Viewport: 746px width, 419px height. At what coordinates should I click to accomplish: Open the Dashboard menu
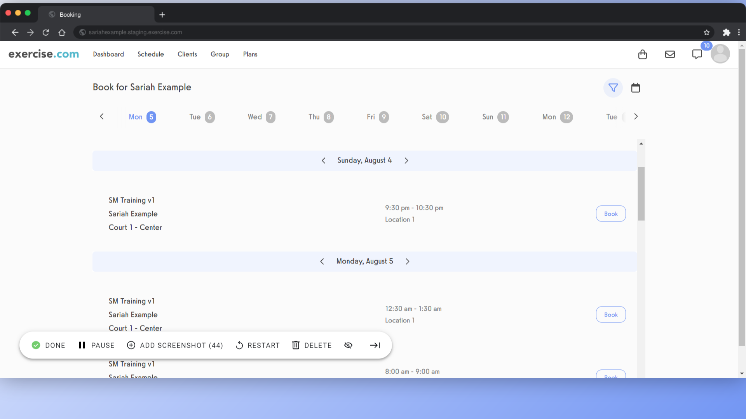[108, 54]
